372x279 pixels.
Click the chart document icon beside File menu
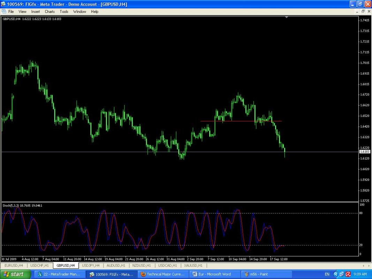[x=4, y=12]
